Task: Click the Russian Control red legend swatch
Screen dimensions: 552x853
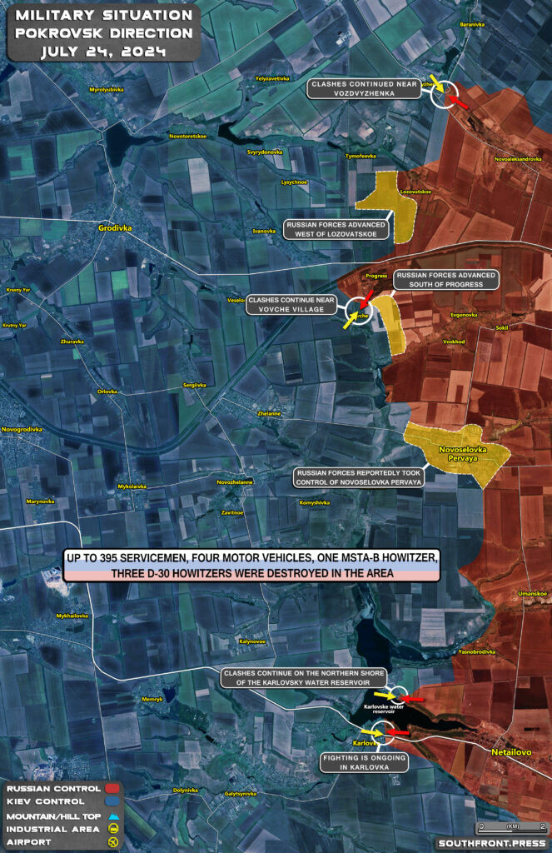Action: coord(113,788)
